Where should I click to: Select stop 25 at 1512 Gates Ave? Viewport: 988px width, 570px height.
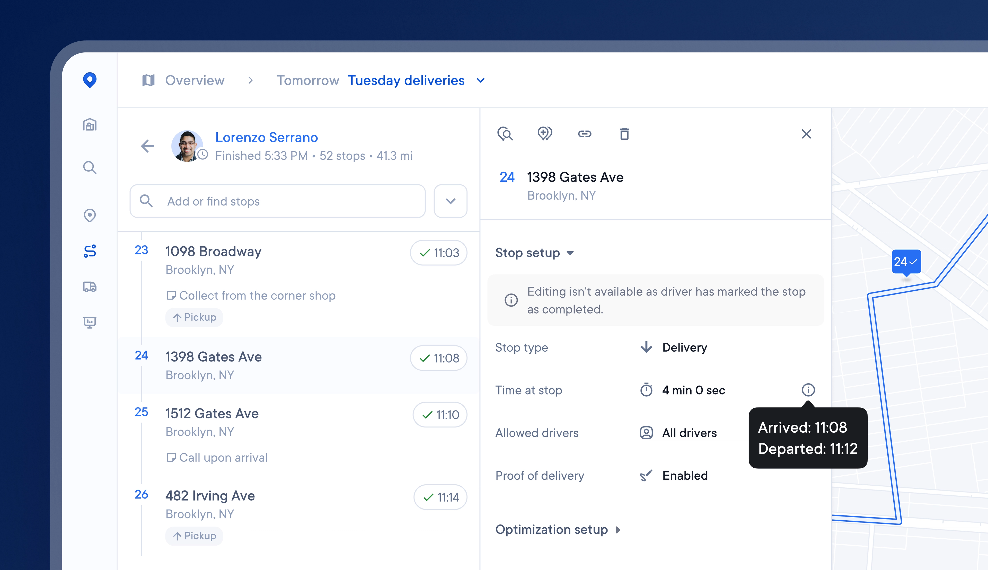212,414
